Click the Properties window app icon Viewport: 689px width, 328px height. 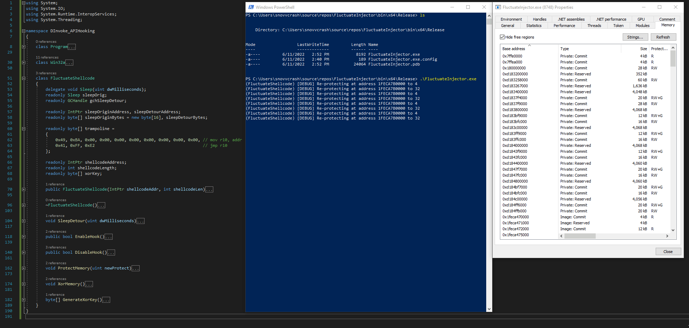pos(498,7)
